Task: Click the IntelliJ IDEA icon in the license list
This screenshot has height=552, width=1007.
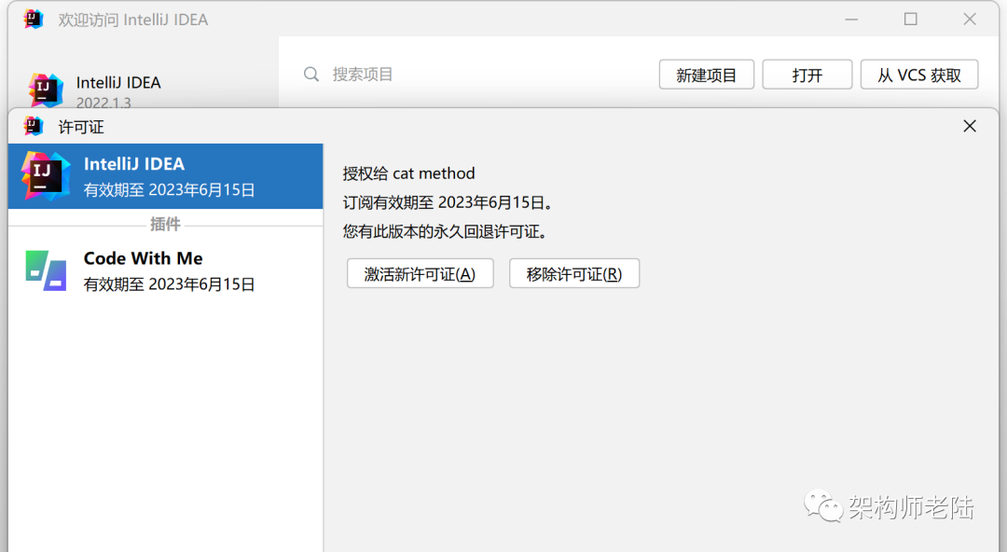Action: click(46, 176)
